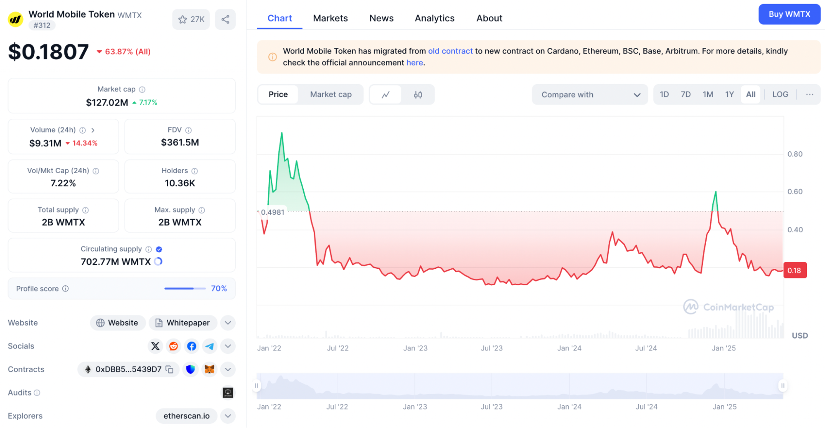Click the 63.87% (All) change indicator
Viewport: 825px width, 428px height.
pyautogui.click(x=123, y=52)
